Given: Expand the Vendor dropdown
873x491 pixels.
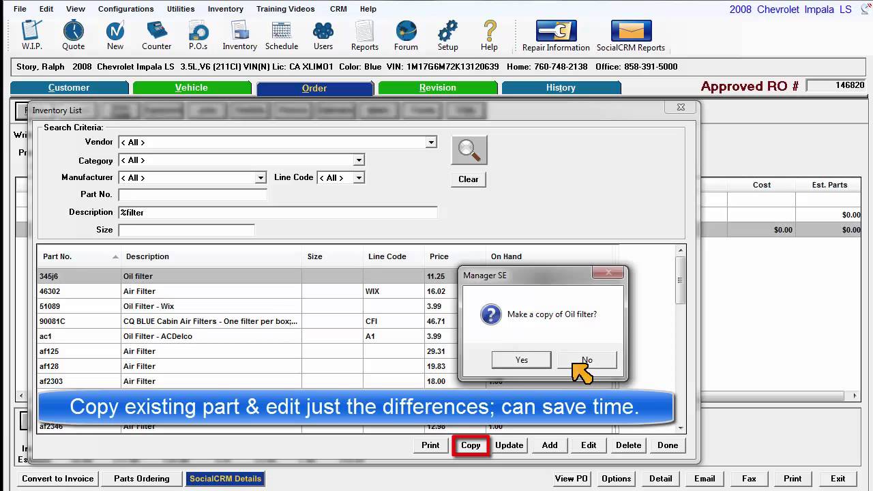Looking at the screenshot, I should tap(431, 143).
